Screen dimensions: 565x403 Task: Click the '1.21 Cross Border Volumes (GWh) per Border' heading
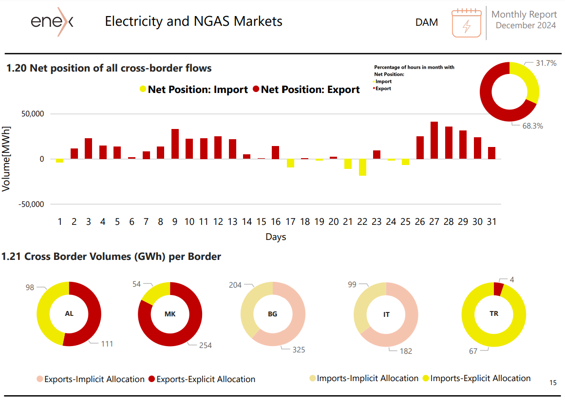tap(111, 256)
